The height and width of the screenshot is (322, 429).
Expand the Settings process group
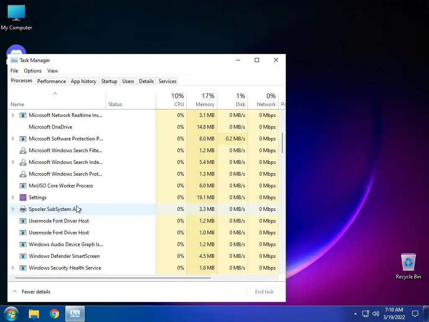click(x=13, y=197)
